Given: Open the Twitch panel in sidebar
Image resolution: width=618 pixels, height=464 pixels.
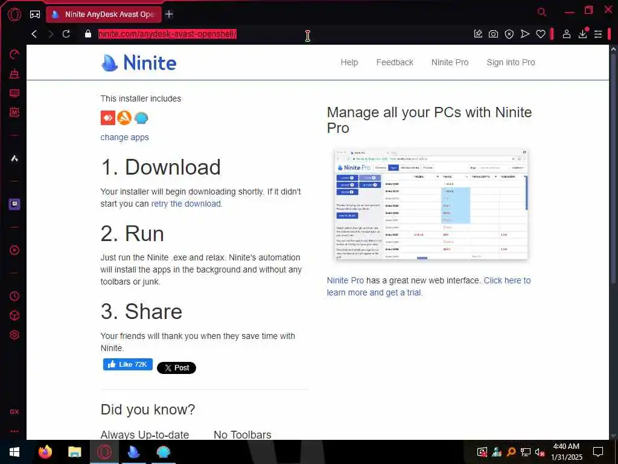Looking at the screenshot, I should pyautogui.click(x=14, y=204).
